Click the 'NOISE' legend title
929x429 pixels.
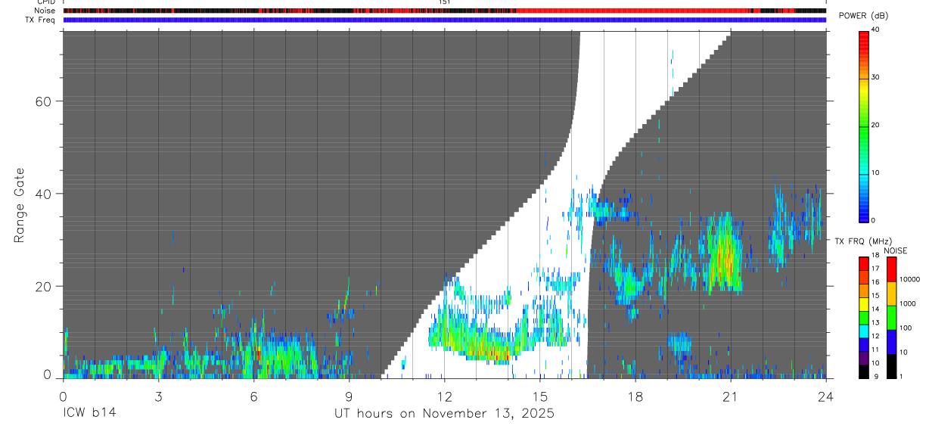click(896, 250)
